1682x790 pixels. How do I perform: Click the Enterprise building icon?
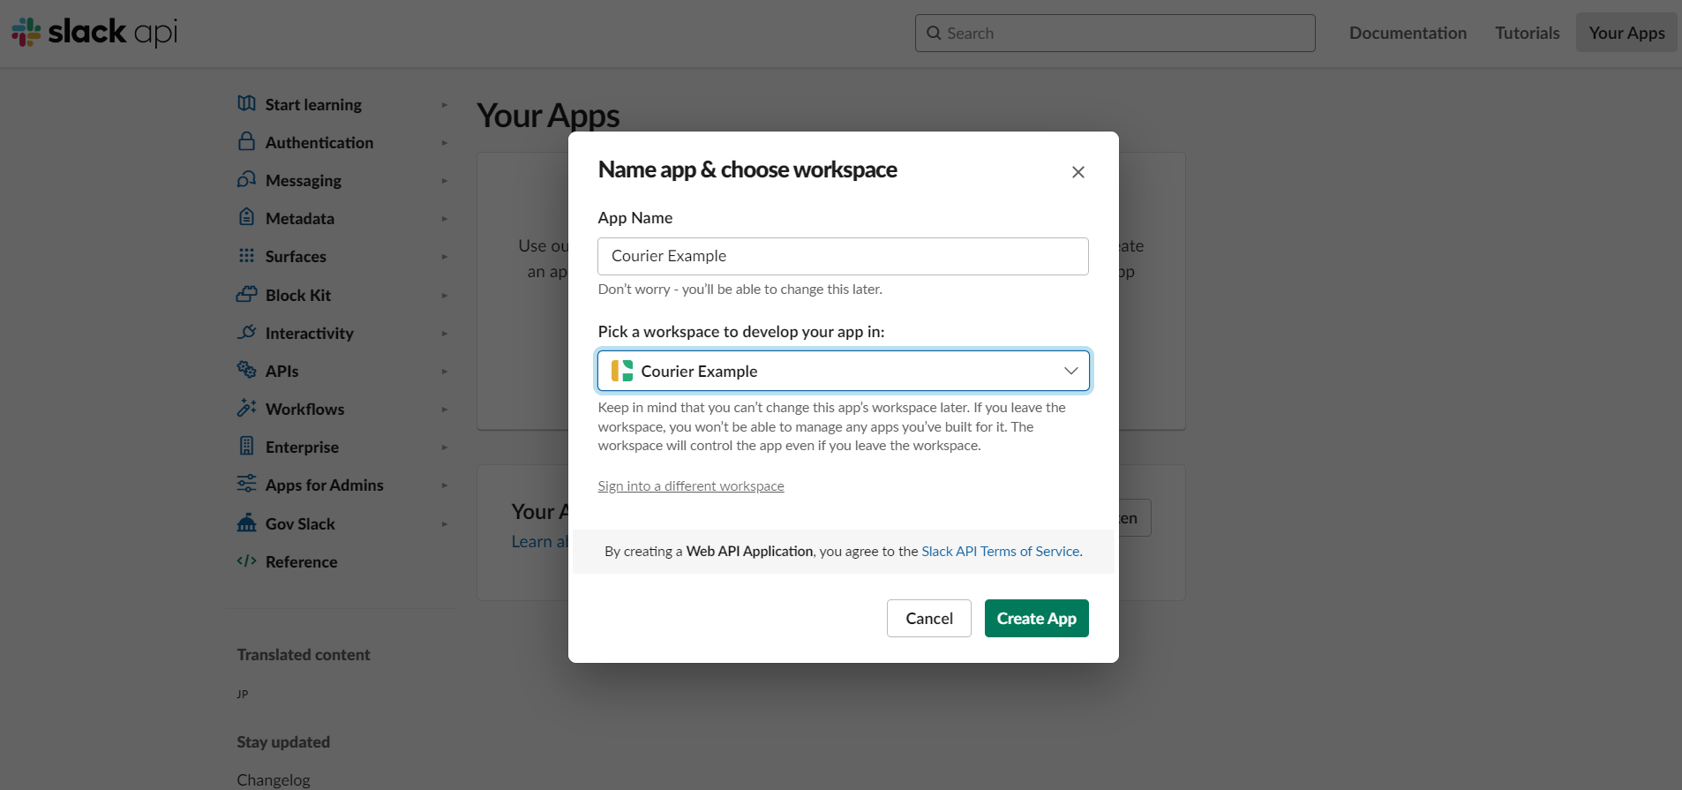[247, 446]
